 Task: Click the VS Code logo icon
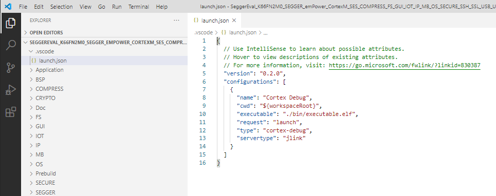(8, 6)
